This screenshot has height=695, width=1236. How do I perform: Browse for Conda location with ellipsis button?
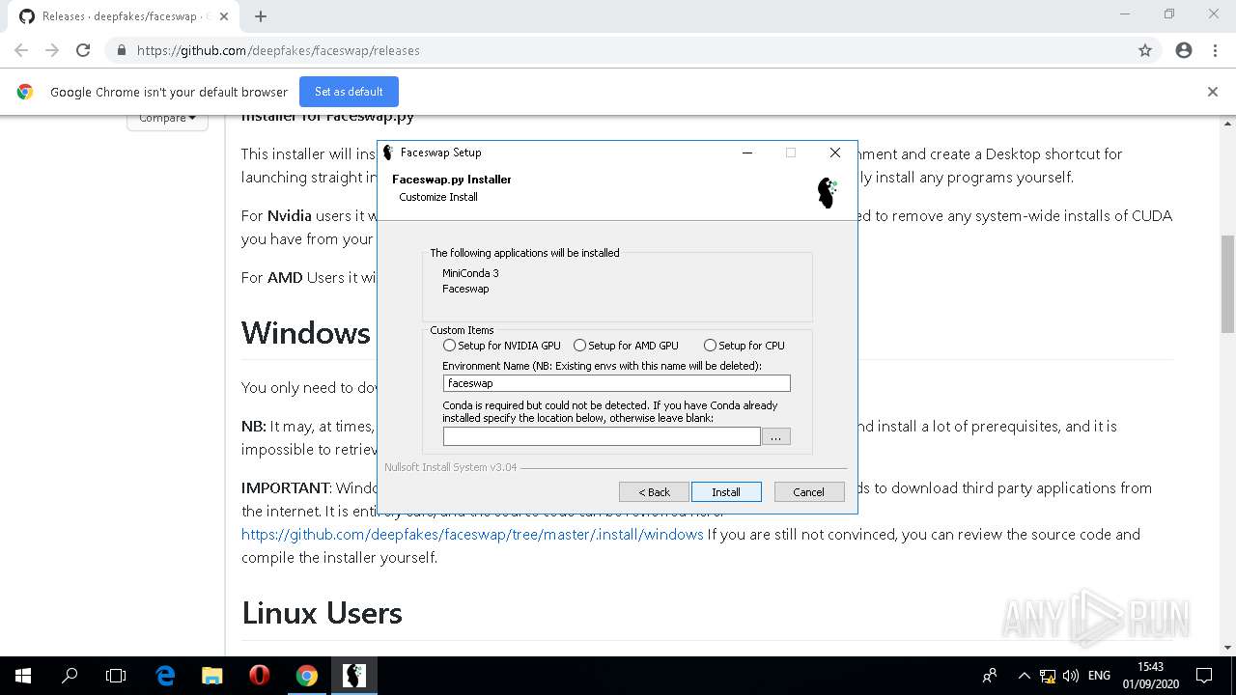775,437
